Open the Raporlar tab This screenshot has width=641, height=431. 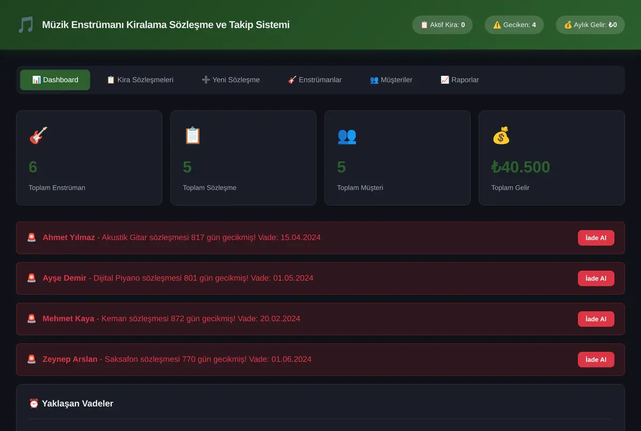coord(459,80)
